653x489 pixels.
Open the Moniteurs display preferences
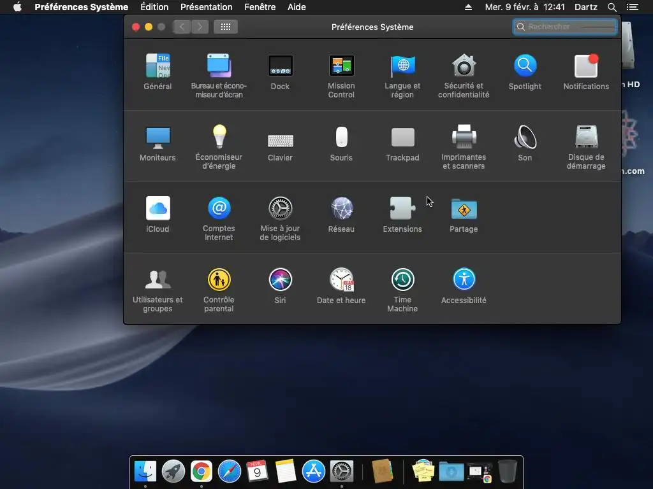[158, 143]
